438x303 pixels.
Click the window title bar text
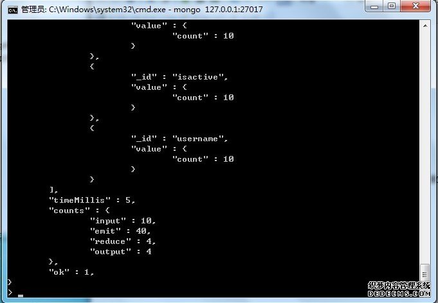pos(142,10)
